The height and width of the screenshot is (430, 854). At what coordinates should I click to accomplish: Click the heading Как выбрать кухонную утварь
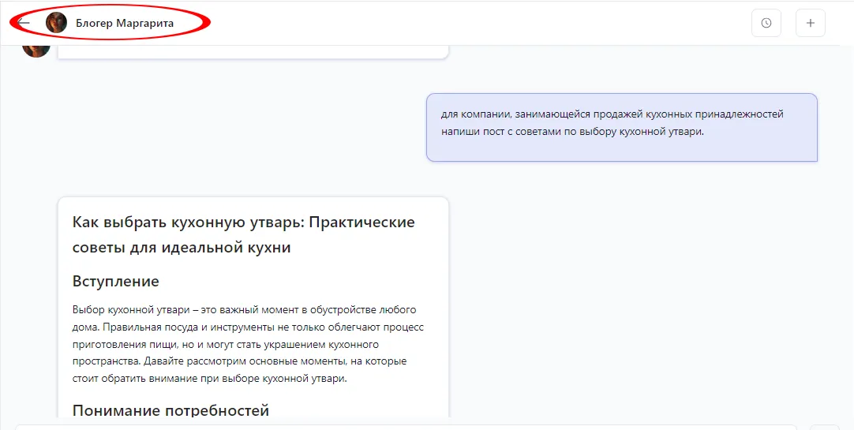click(x=243, y=234)
